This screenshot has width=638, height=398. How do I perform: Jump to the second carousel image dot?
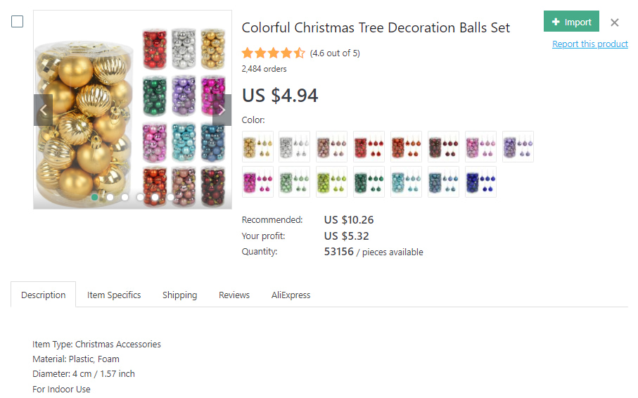tap(110, 198)
